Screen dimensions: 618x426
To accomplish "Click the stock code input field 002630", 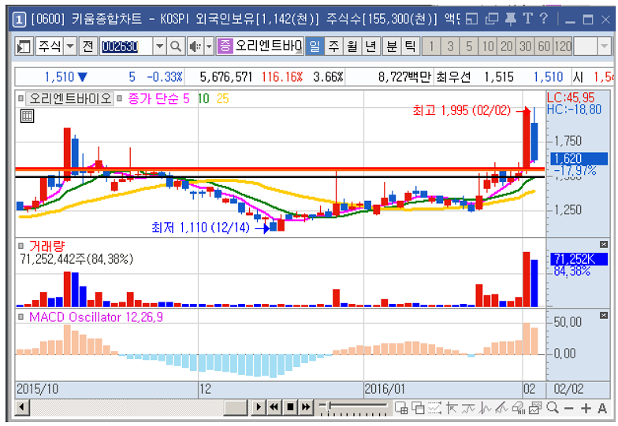I will click(x=126, y=46).
